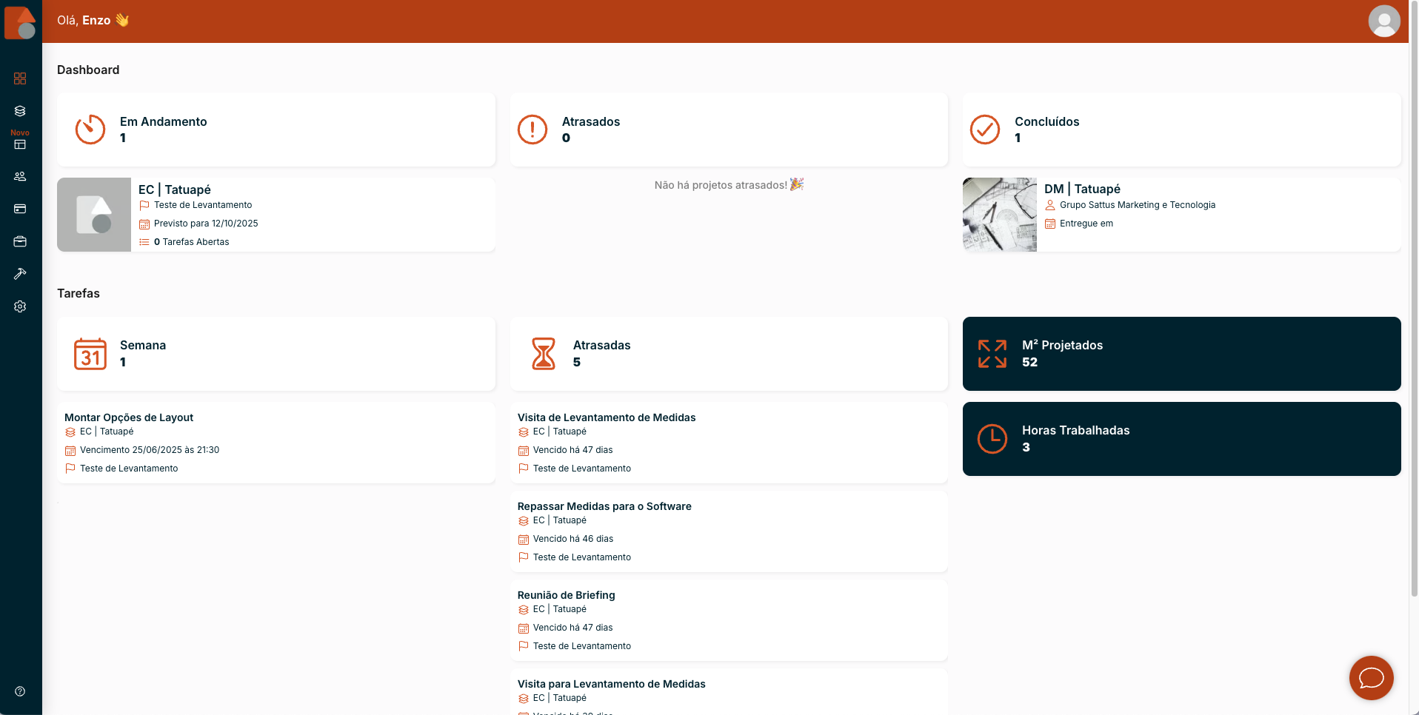Select the Atrasadas hourglass card

[x=729, y=354]
